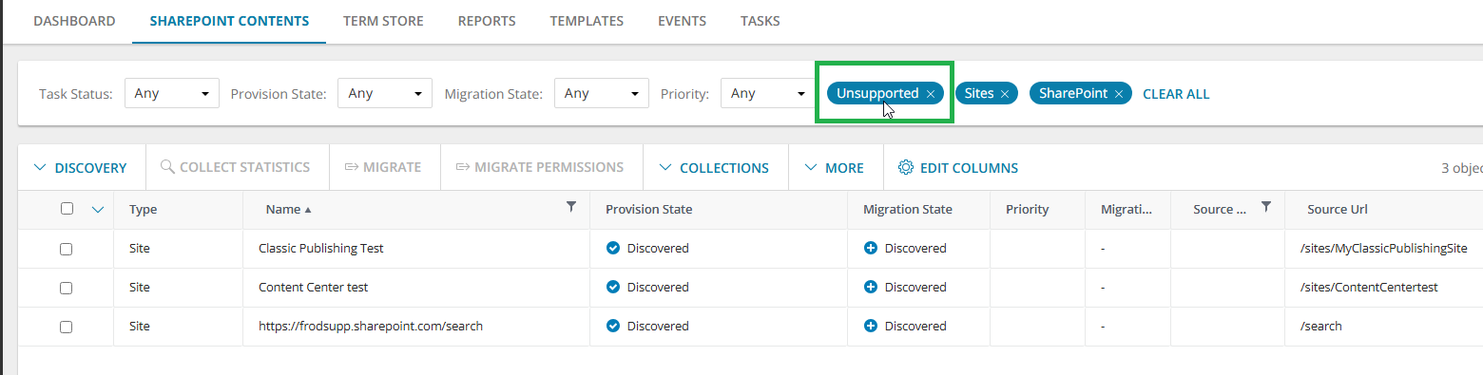
Task: Sort by the Migration State column header
Action: [x=908, y=210]
